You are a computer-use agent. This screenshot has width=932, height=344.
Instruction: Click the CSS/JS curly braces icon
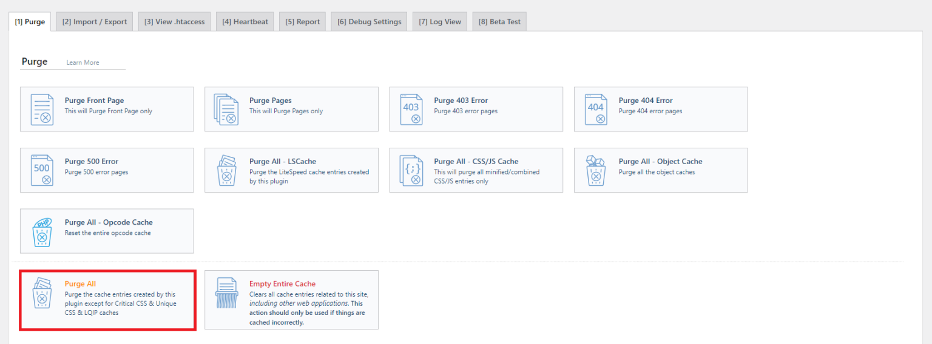point(411,171)
